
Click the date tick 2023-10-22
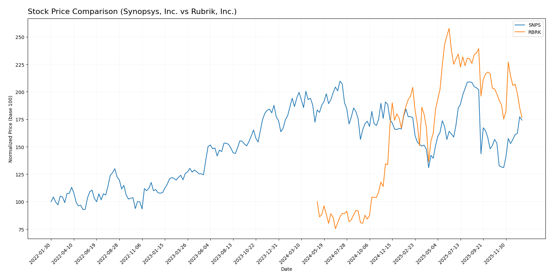pyautogui.click(x=245, y=254)
